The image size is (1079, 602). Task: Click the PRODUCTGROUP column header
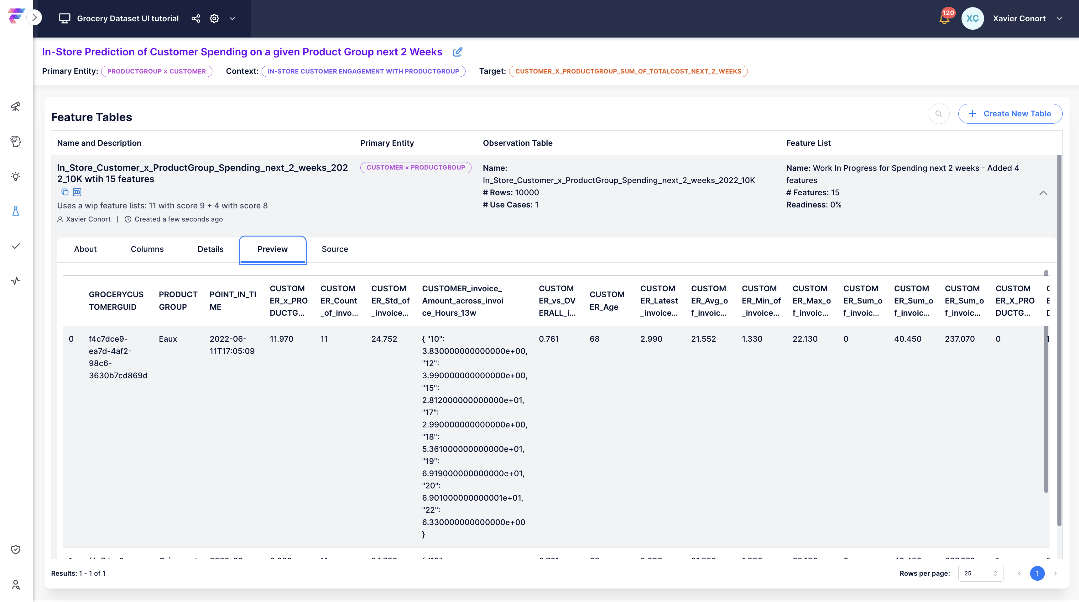point(178,301)
